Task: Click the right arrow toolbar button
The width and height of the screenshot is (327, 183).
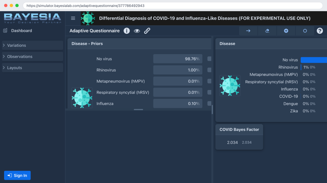Action: [x=248, y=31]
